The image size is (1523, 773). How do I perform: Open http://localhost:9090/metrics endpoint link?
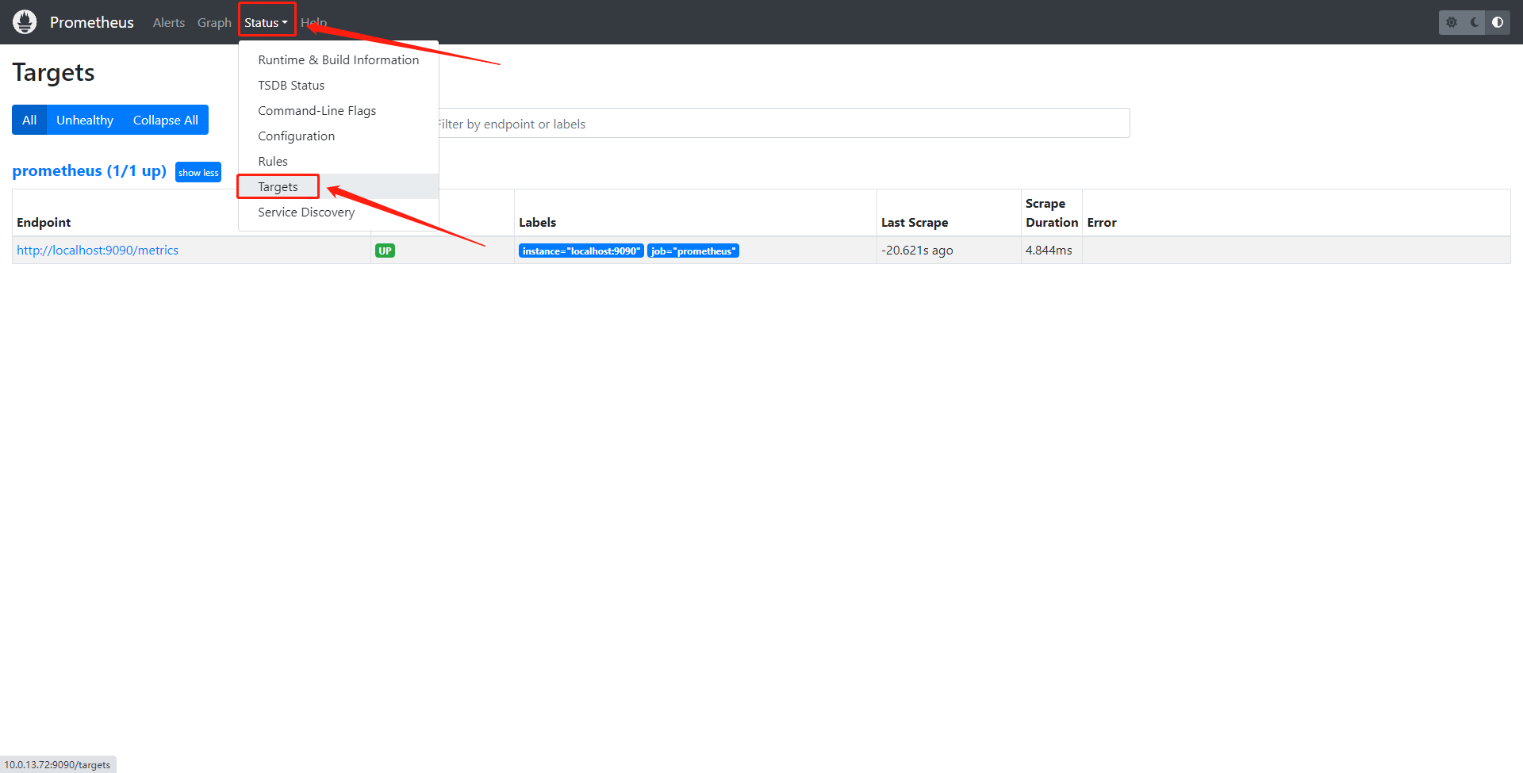(x=98, y=250)
